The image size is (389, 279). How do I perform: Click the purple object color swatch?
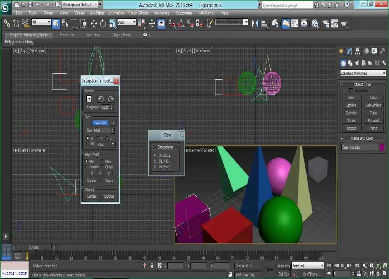[x=382, y=147]
